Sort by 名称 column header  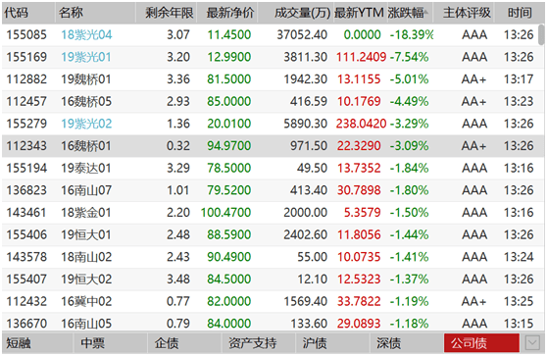[x=95, y=13]
